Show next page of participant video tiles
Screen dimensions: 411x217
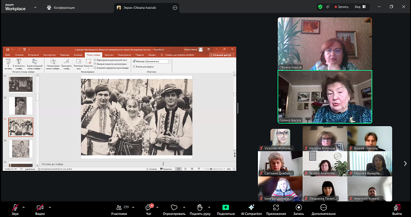405,164
